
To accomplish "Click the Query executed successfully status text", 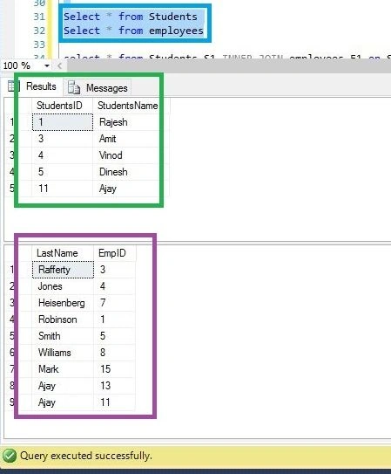I will (86, 456).
